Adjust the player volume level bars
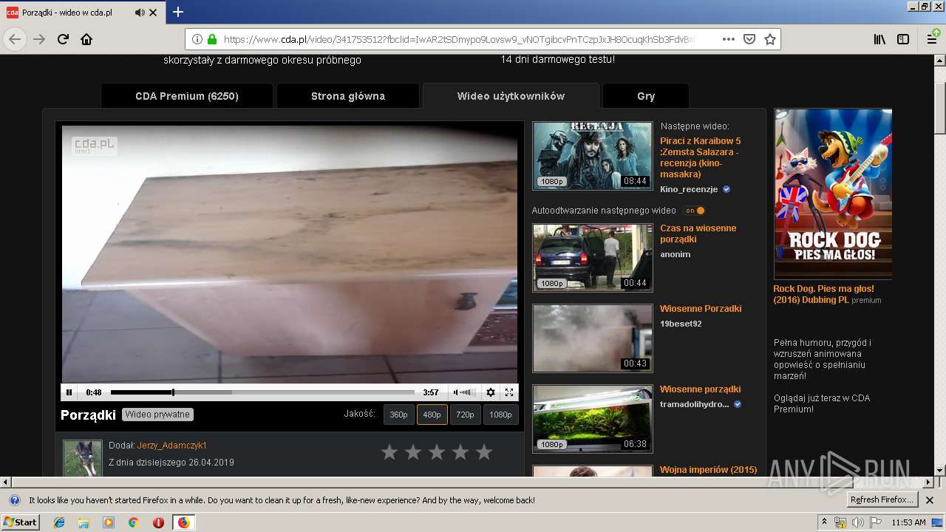The height and width of the screenshot is (532, 946). tap(467, 392)
